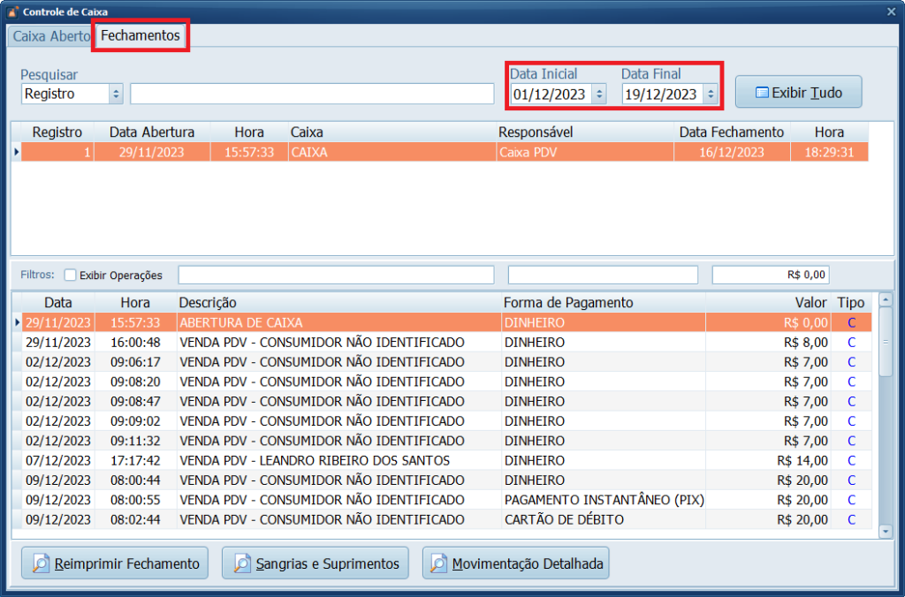Switch to the Caixa Aberto tab
The height and width of the screenshot is (597, 905).
[x=50, y=36]
